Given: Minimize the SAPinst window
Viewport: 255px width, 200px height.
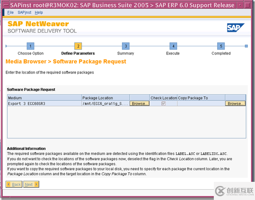Looking at the screenshot, I should pos(240,5).
